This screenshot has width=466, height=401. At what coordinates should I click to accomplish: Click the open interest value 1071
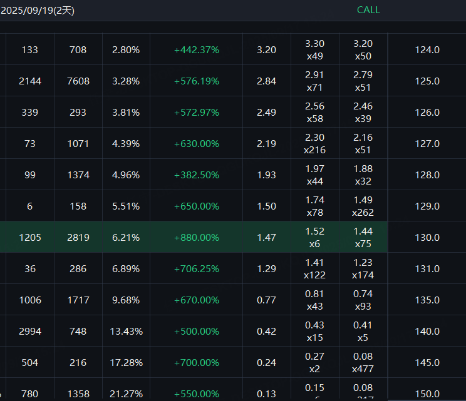(78, 144)
